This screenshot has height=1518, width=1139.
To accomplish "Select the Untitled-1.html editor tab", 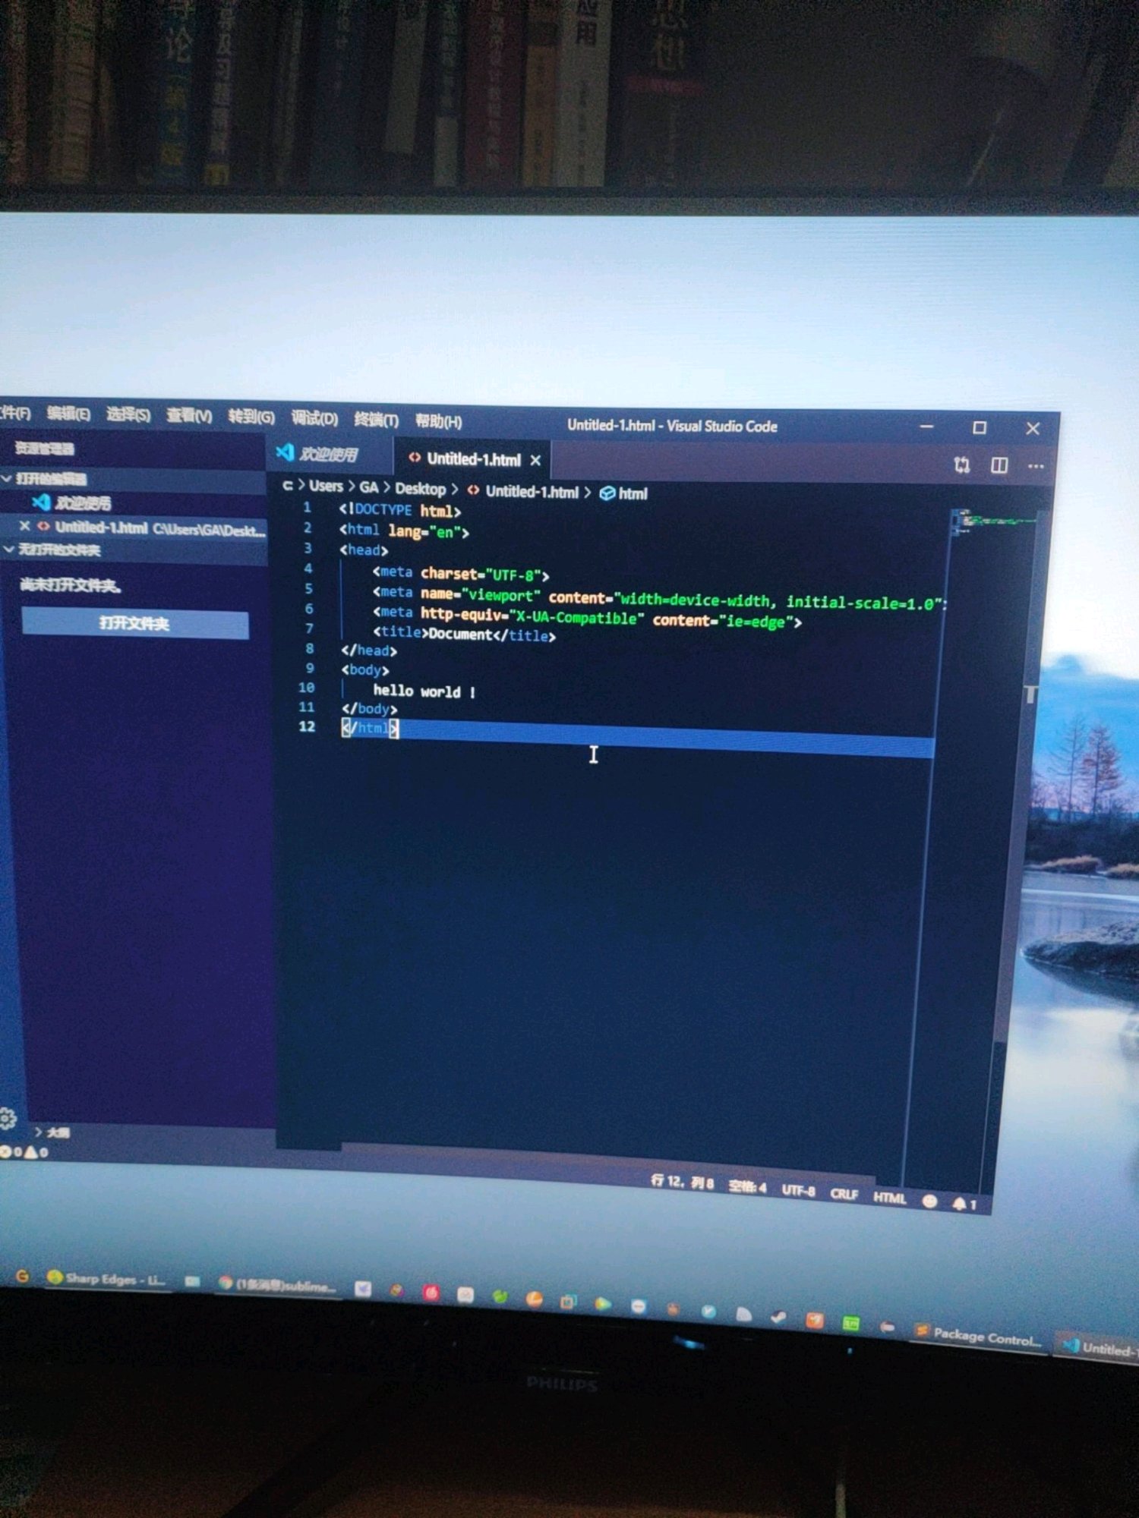I will pyautogui.click(x=472, y=458).
